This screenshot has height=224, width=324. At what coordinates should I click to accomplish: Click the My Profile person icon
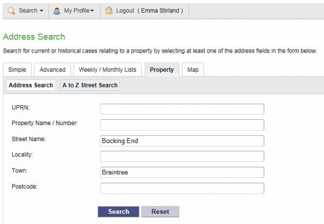(57, 11)
